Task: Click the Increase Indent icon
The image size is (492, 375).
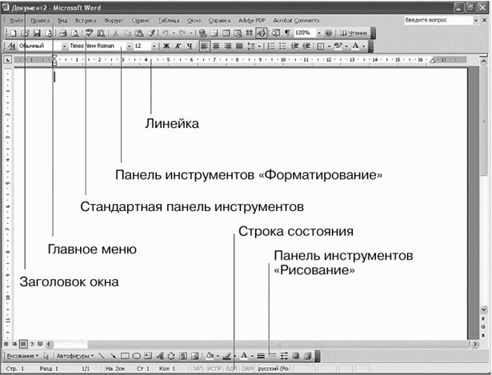Action: click(306, 46)
